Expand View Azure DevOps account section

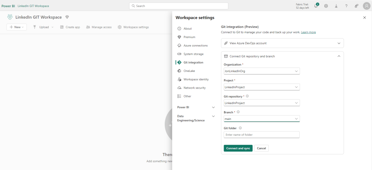[282, 43]
